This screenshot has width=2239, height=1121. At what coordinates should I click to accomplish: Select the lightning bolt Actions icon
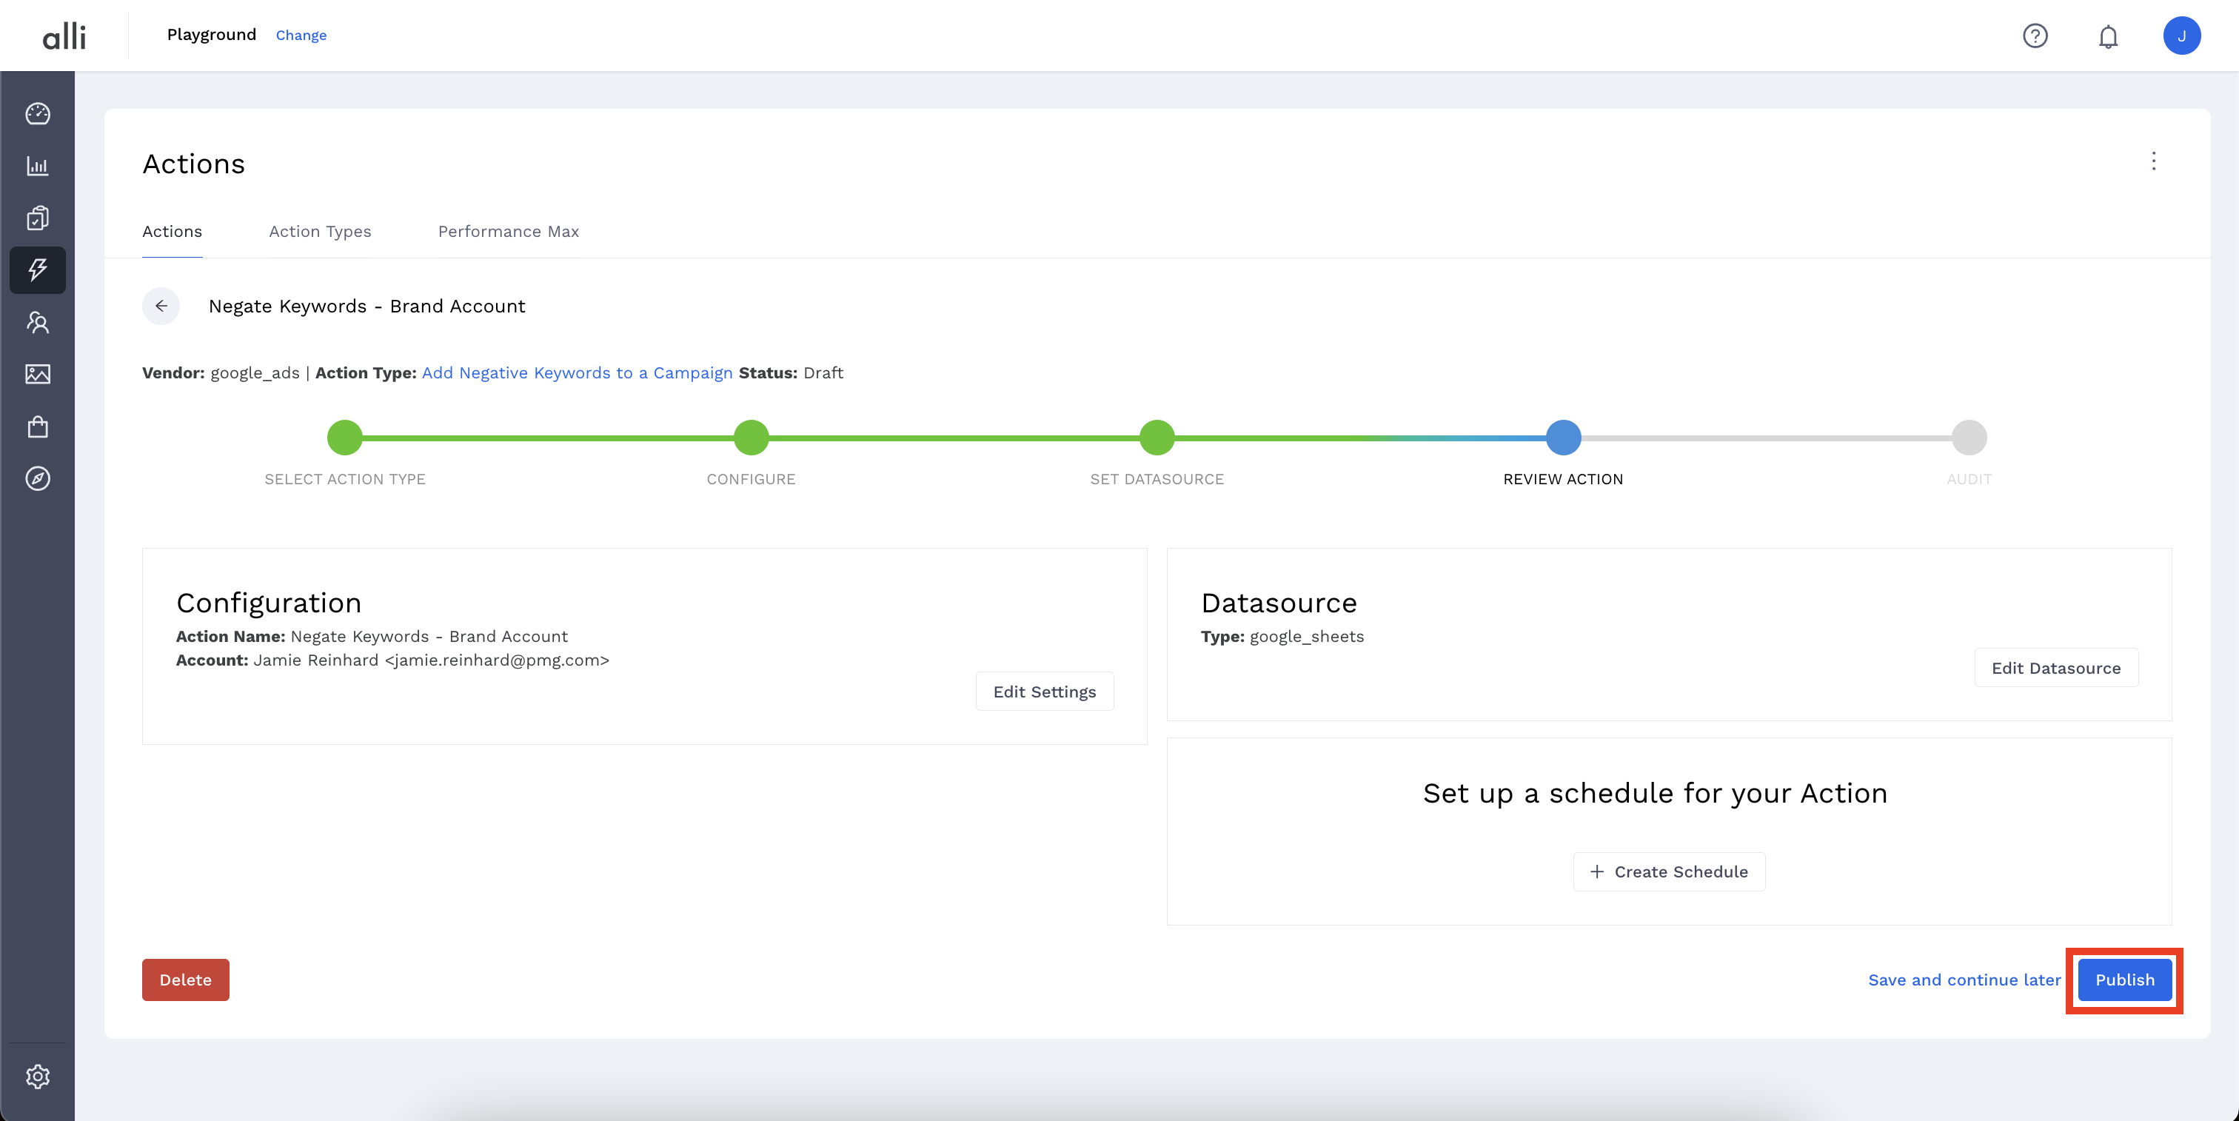tap(37, 270)
